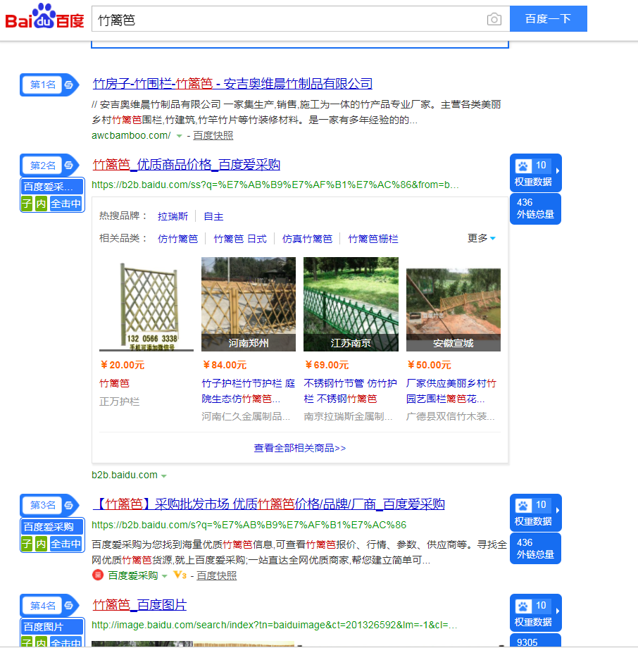Open result 竹房子-竹围栏-竹篱笆 安吉奥维晨
The width and height of the screenshot is (638, 648).
click(x=232, y=84)
